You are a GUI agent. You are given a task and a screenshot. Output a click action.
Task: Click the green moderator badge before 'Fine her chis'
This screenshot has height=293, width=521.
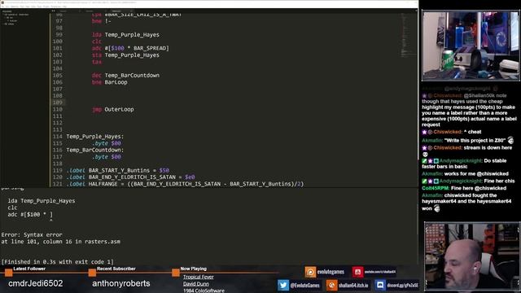point(424,181)
